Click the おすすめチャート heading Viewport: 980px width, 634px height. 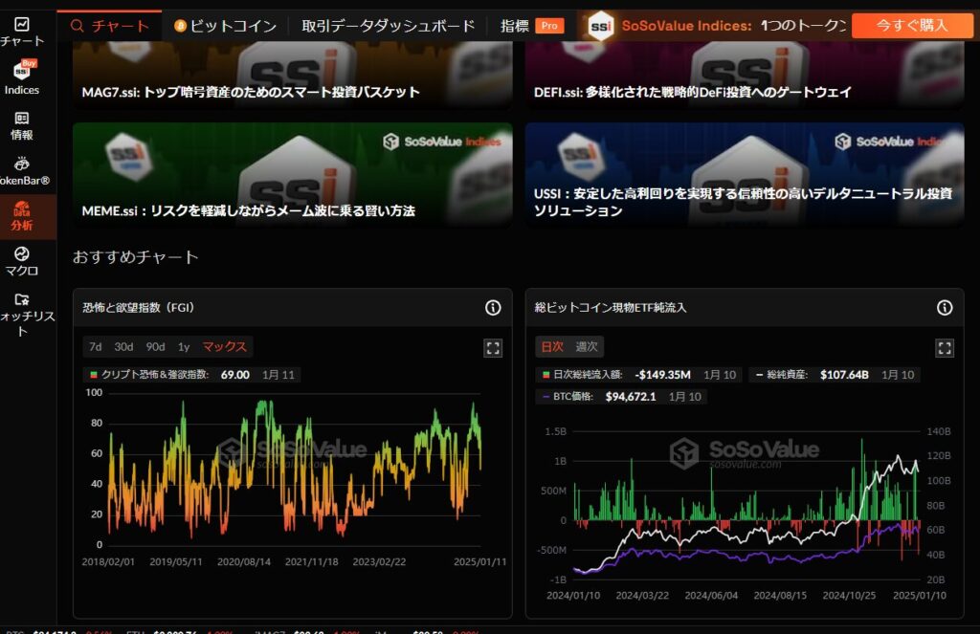136,257
